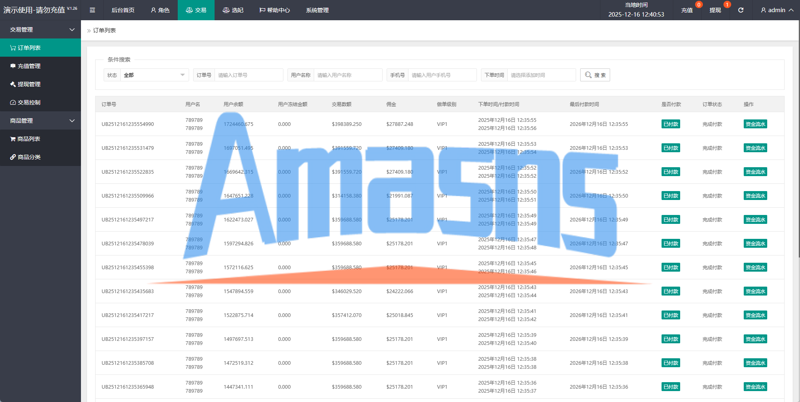Open 提现管理 in the sidebar
This screenshot has width=800, height=402.
click(40, 84)
